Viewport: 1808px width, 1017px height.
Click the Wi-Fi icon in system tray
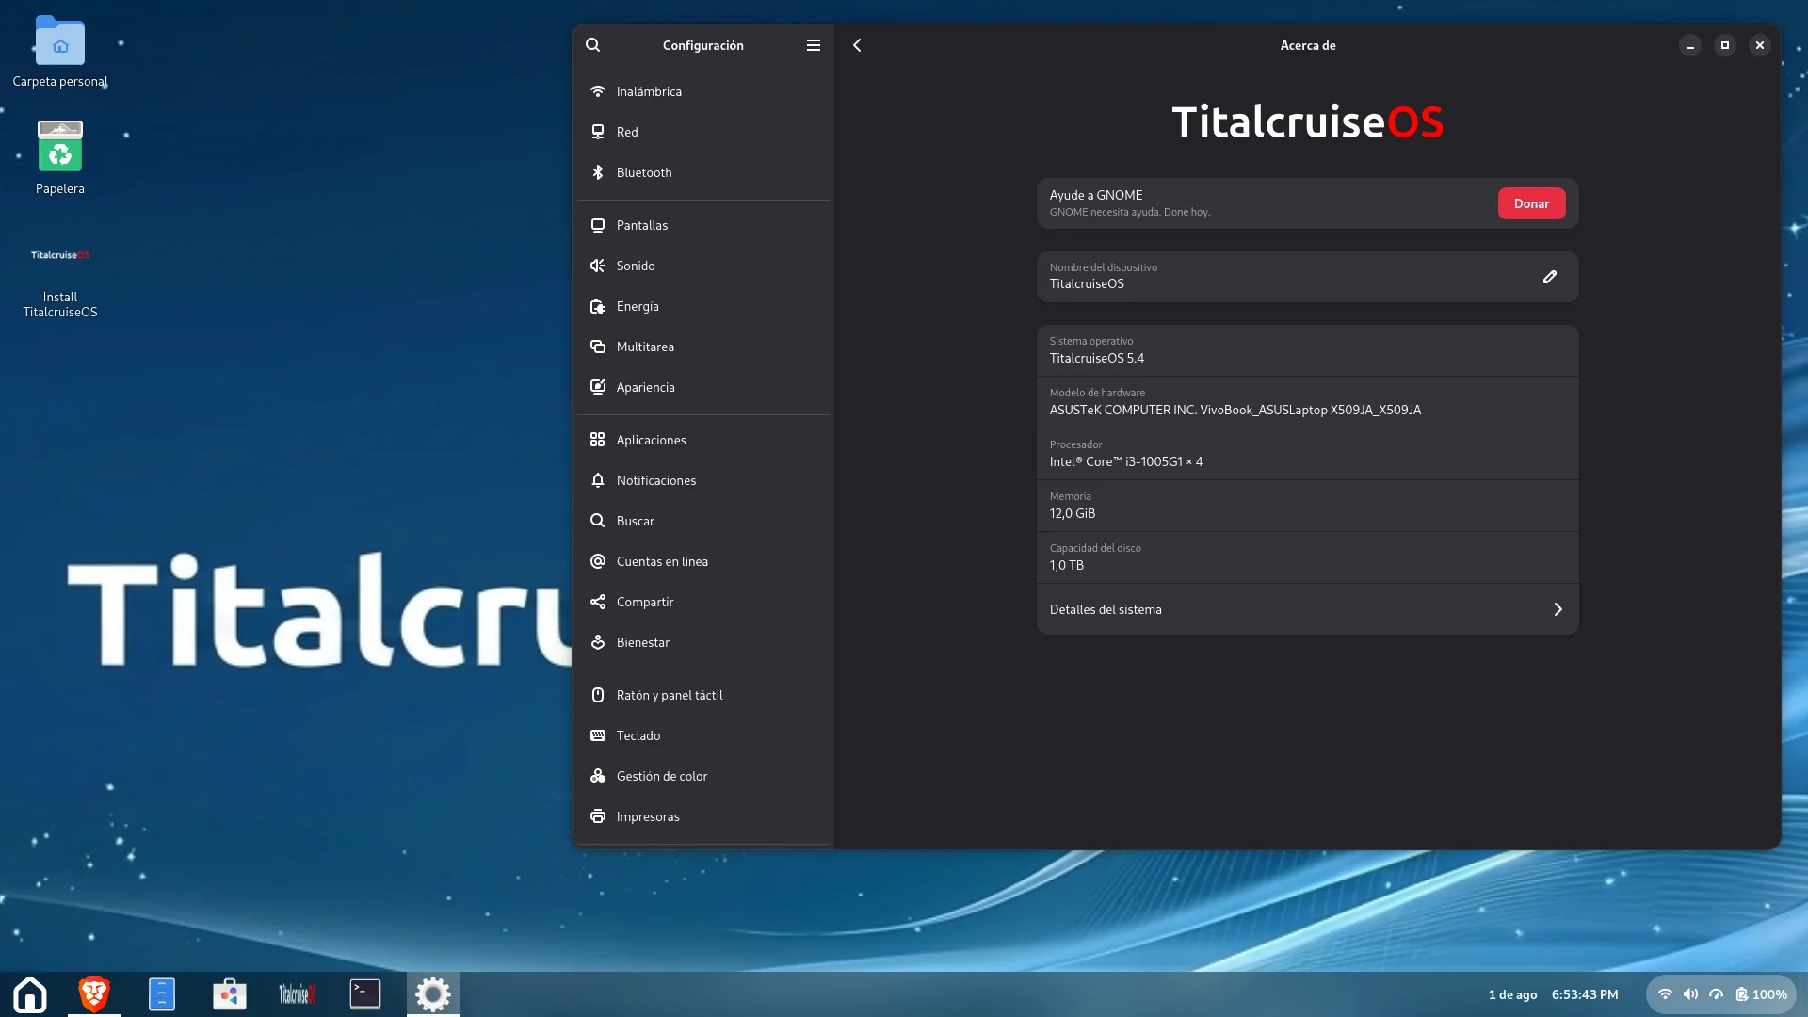click(x=1665, y=994)
